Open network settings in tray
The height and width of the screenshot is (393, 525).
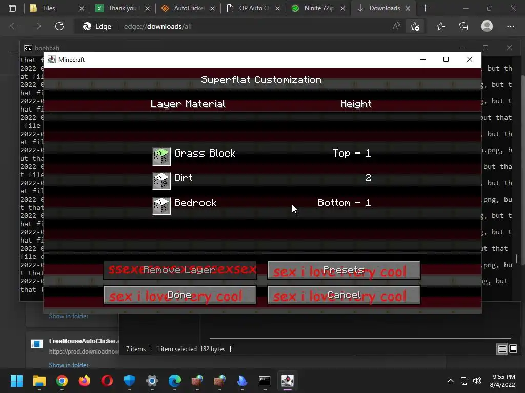point(465,381)
